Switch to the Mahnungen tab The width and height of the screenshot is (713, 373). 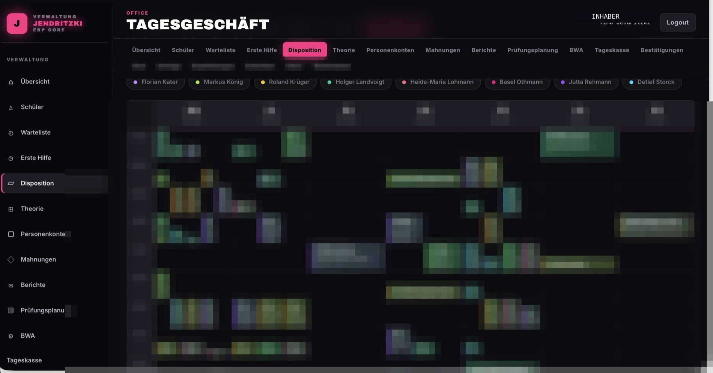point(442,50)
